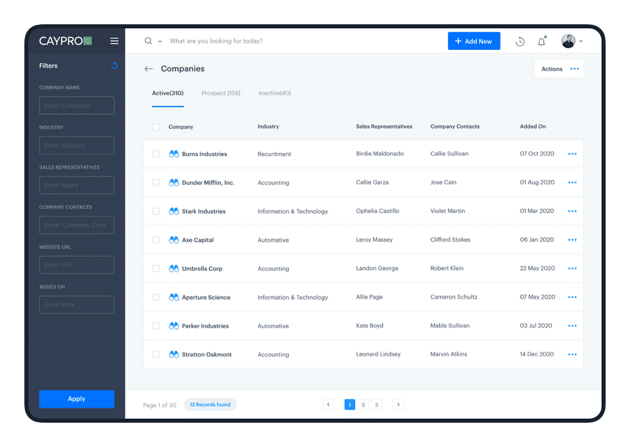630x447 pixels.
Task: Expand the search type dropdown arrow
Action: click(160, 41)
